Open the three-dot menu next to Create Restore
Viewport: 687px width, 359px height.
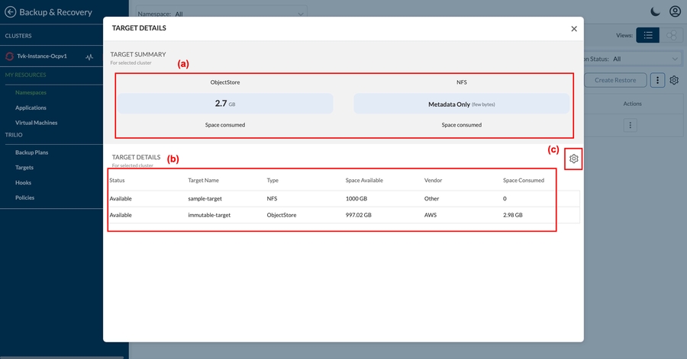pos(657,80)
